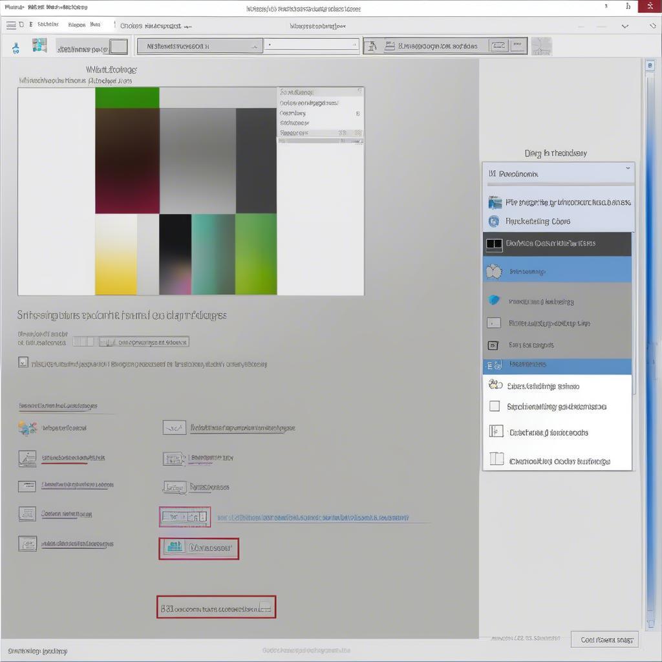Viewport: 662px width, 662px height.
Task: Open the colorful cluster icon in the left list
Action: 27,428
